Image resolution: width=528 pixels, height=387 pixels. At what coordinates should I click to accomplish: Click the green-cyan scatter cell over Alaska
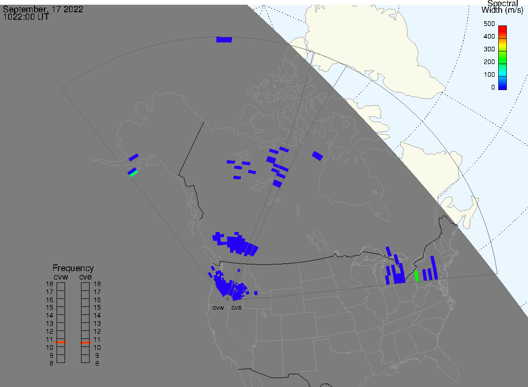(x=134, y=173)
